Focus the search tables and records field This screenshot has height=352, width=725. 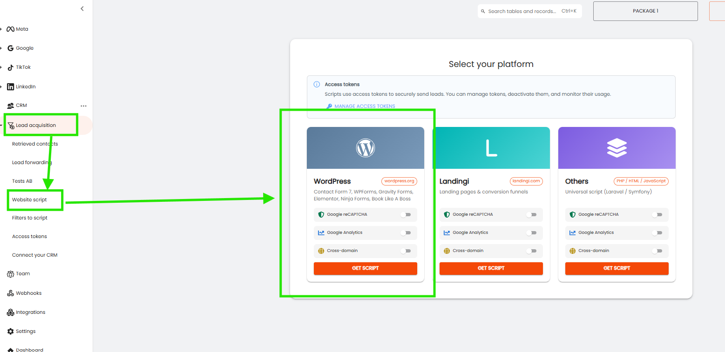[522, 11]
